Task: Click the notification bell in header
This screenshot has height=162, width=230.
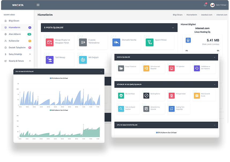Action: tap(205, 5)
